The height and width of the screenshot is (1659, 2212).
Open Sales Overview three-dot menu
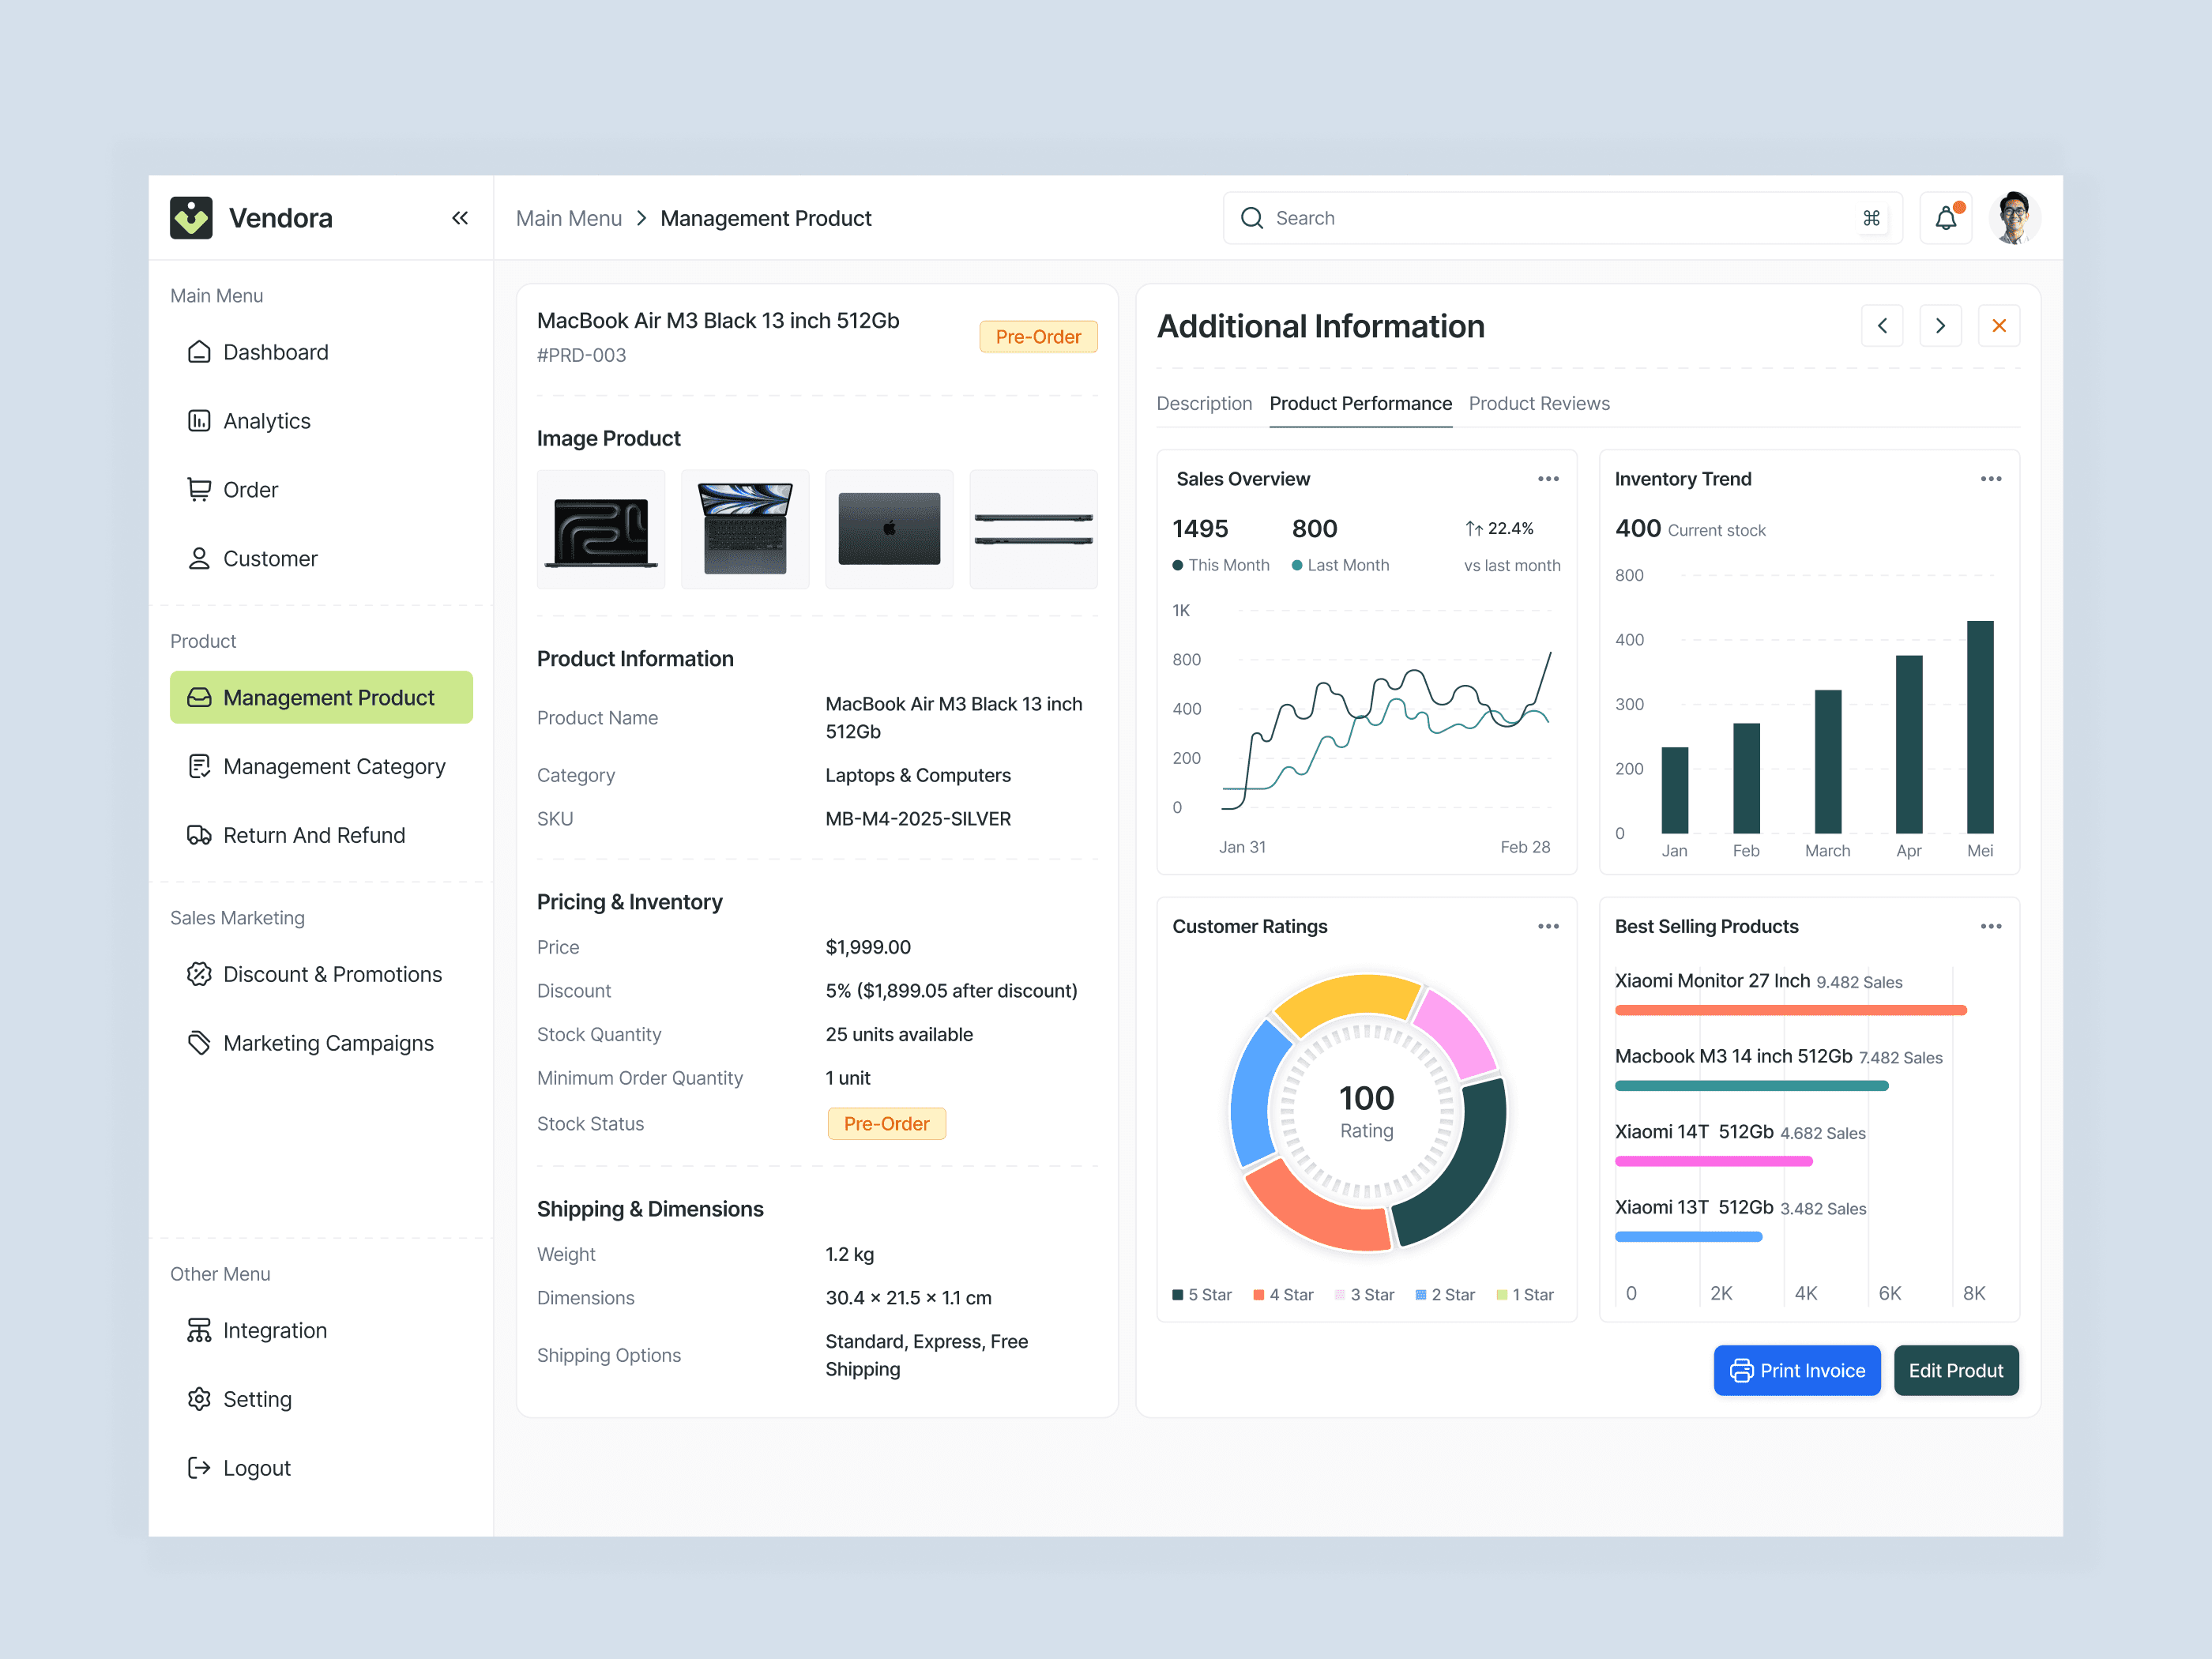coord(1548,479)
